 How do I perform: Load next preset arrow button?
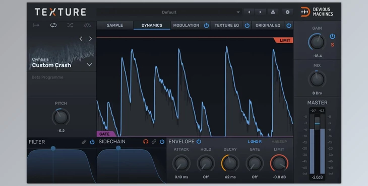click(260, 12)
